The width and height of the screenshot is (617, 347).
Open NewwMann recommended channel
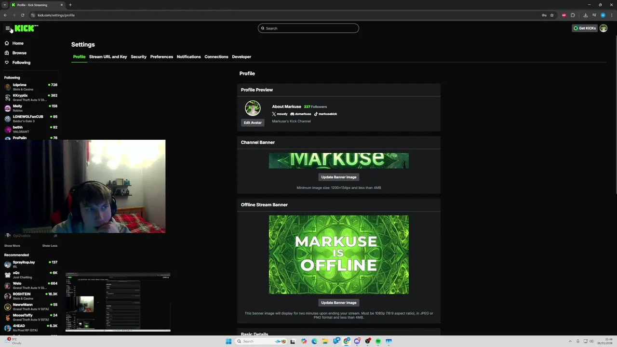[31, 307]
